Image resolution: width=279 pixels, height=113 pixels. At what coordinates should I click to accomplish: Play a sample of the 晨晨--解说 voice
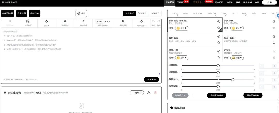tap(274, 36)
